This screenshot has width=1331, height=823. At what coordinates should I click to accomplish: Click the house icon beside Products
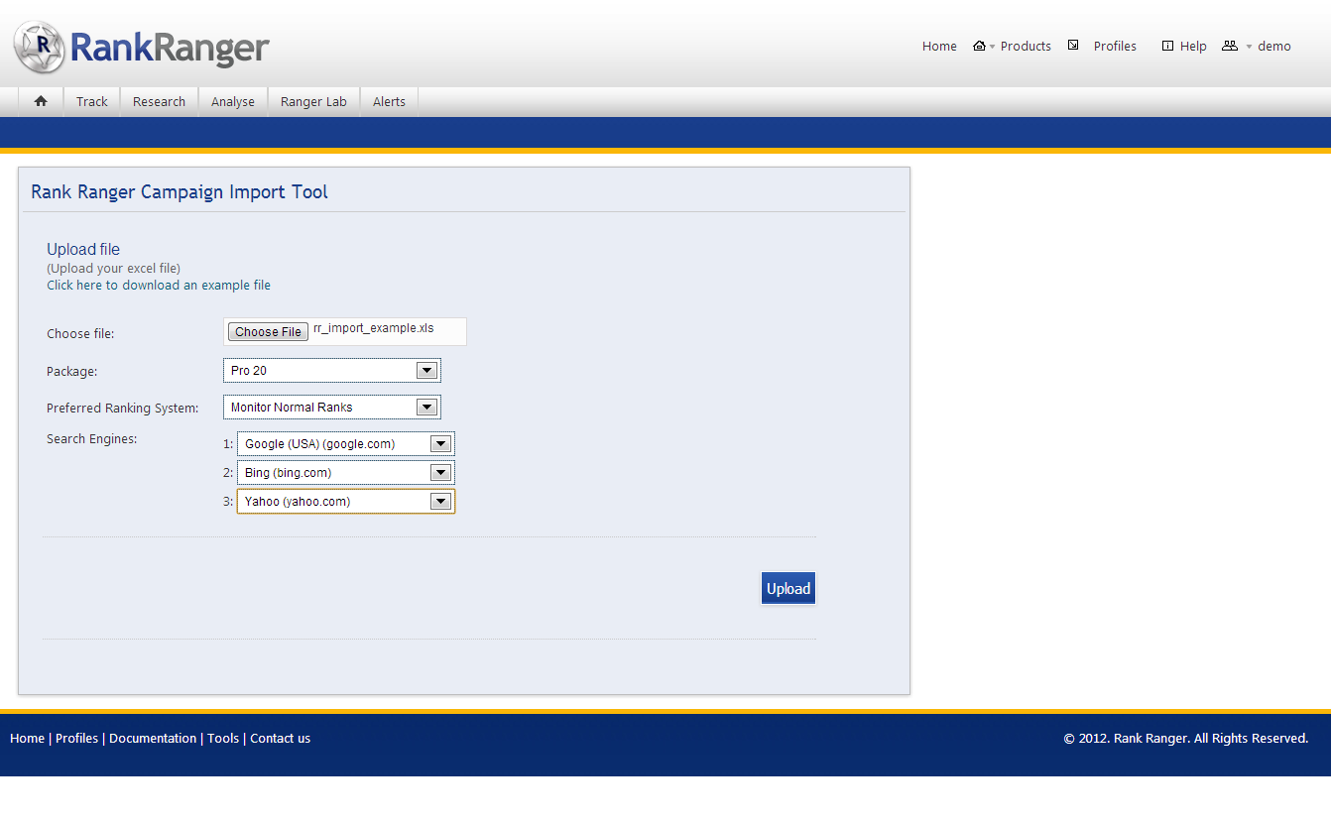tap(979, 46)
